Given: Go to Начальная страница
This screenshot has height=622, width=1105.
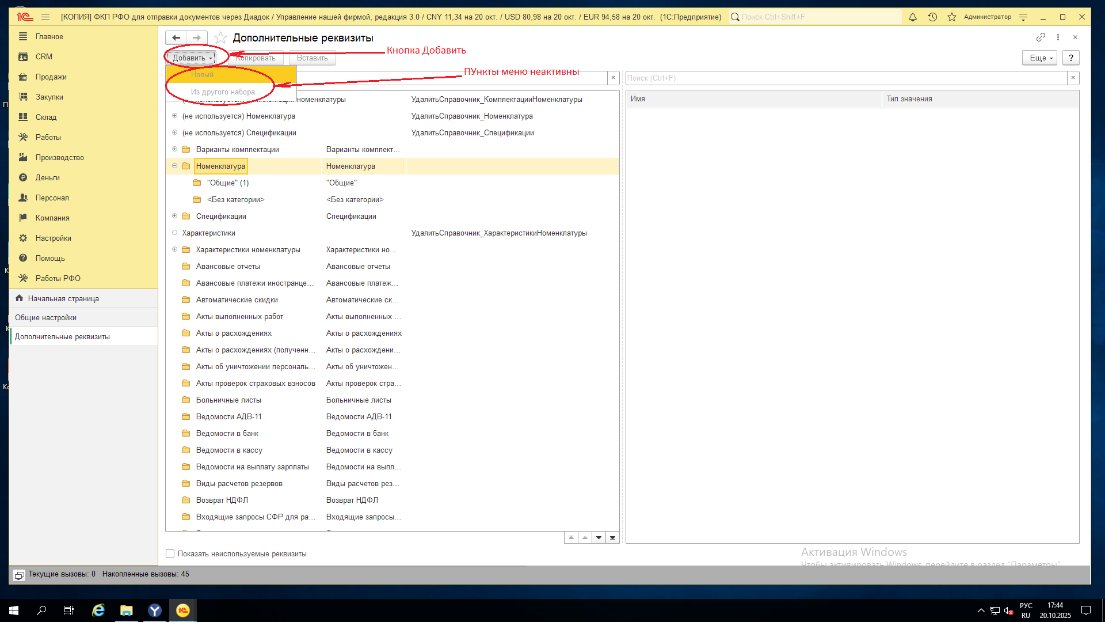Looking at the screenshot, I should click(x=63, y=299).
